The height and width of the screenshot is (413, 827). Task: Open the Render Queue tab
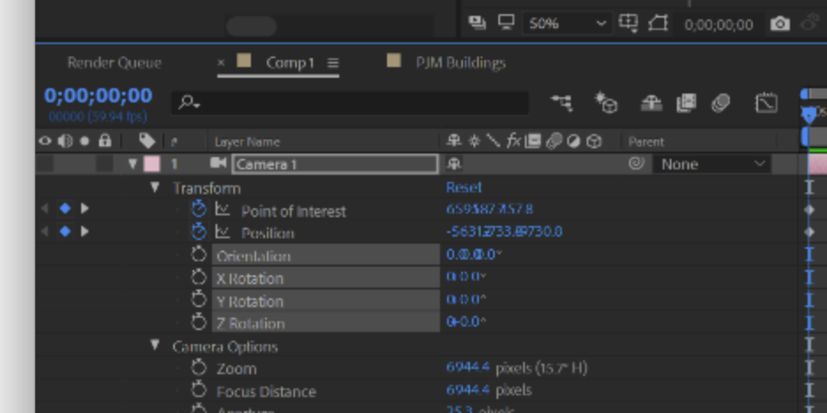115,63
